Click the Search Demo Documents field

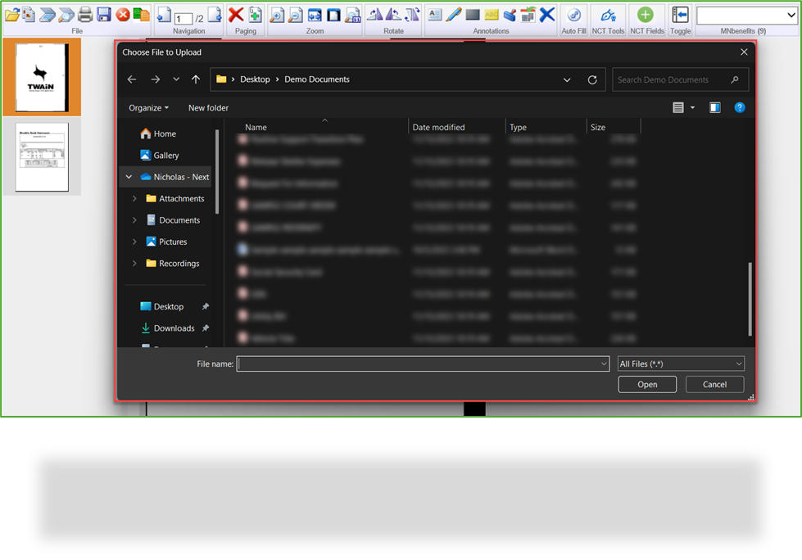(x=680, y=79)
